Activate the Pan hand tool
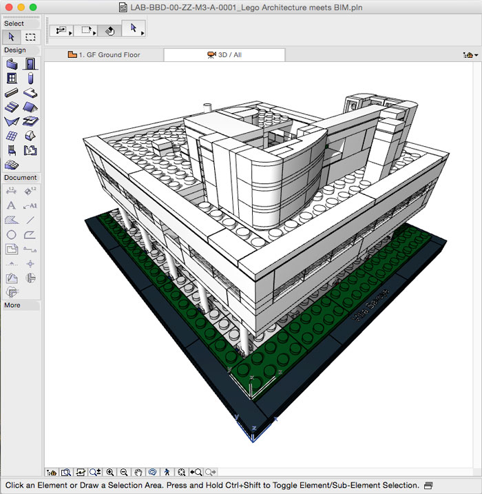Viewport: 482px width, 494px height. click(138, 473)
